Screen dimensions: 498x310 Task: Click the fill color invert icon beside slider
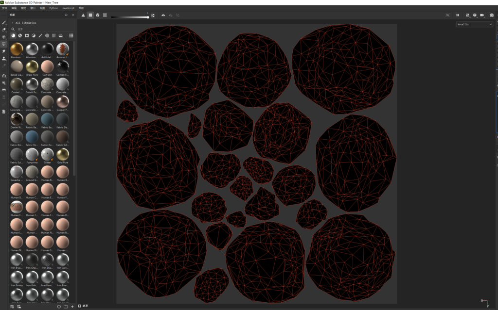(153, 15)
